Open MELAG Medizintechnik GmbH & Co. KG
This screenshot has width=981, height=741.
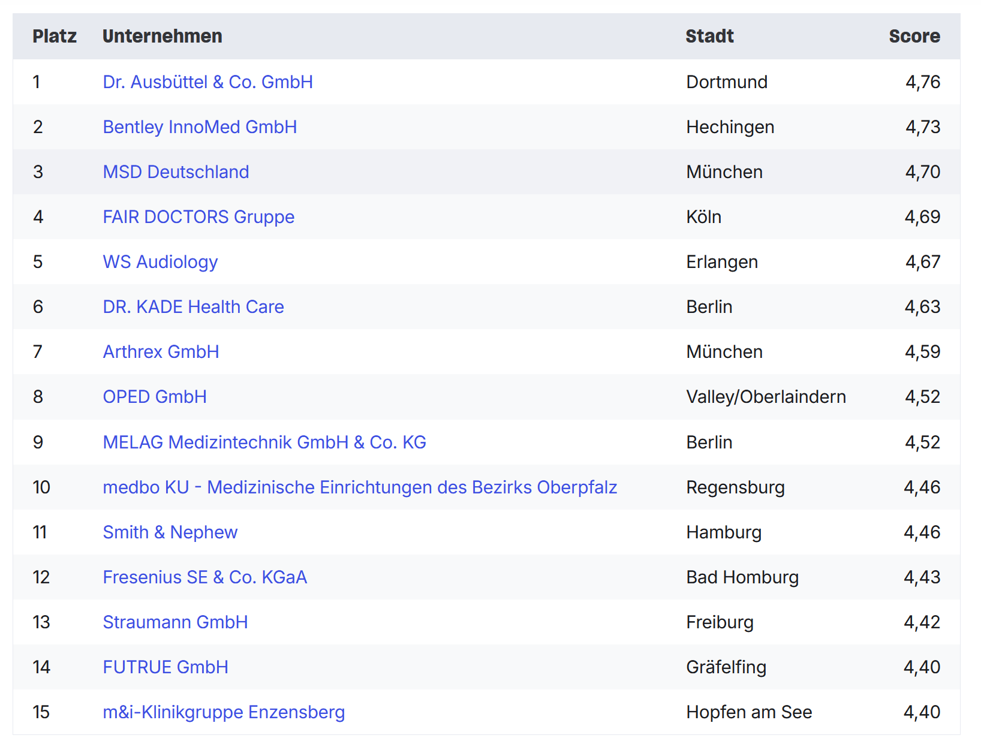[x=264, y=442]
